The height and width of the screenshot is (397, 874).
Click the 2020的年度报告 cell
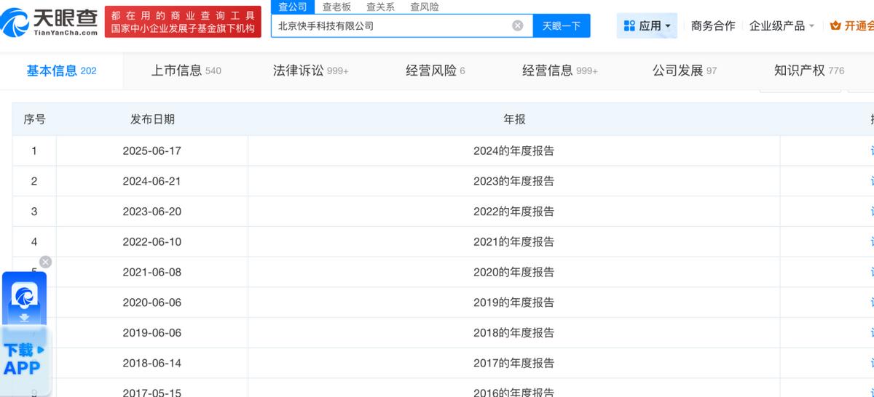[x=514, y=272]
